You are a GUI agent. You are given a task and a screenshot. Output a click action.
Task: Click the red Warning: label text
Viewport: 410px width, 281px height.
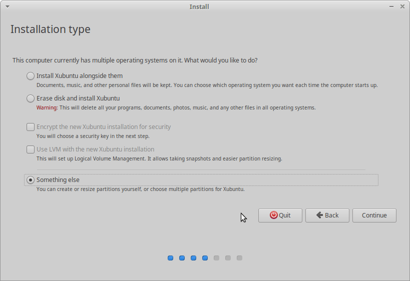(x=47, y=107)
